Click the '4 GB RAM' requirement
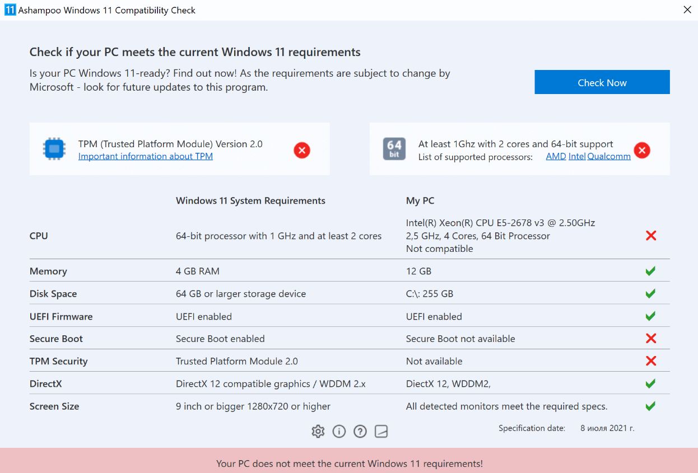The width and height of the screenshot is (698, 473). click(x=198, y=271)
